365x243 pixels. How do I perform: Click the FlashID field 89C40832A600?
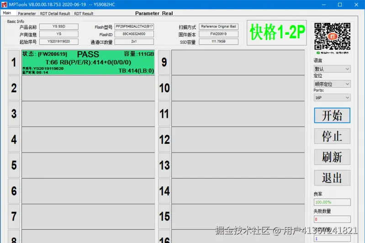(134, 34)
